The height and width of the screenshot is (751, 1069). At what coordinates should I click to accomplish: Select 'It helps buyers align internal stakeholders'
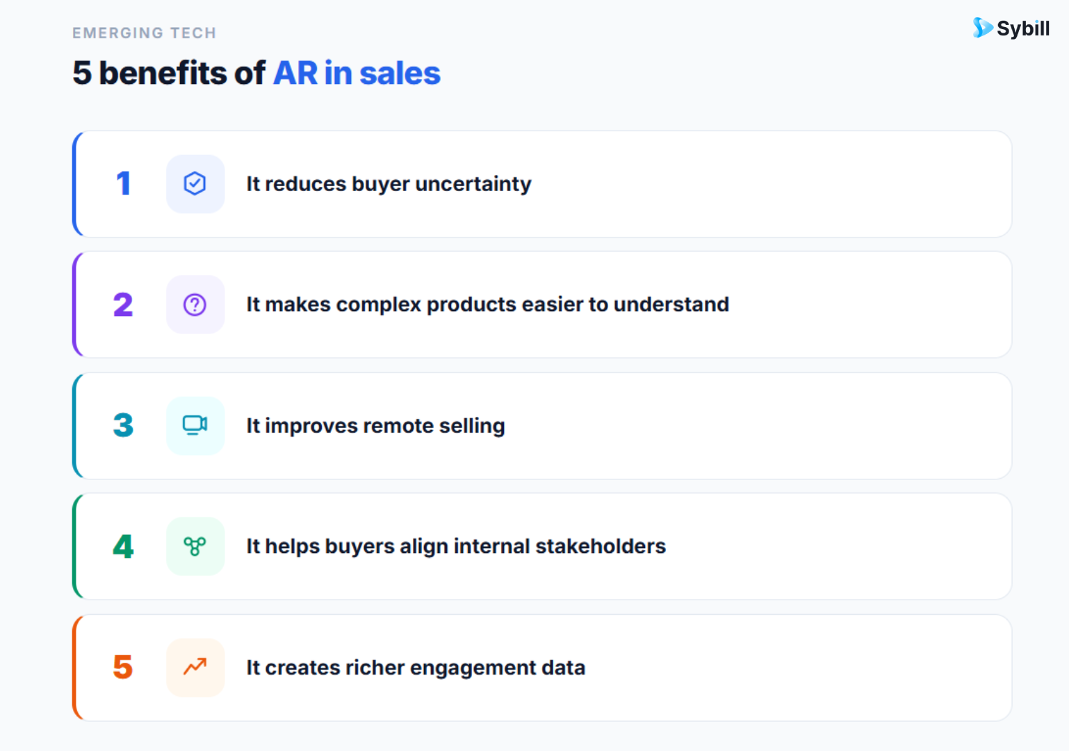(456, 547)
